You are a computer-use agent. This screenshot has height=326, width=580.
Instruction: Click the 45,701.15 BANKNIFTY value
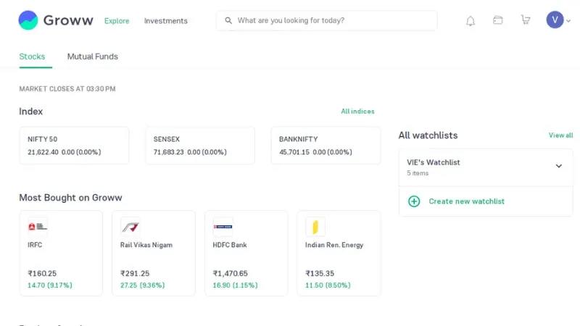tap(294, 152)
